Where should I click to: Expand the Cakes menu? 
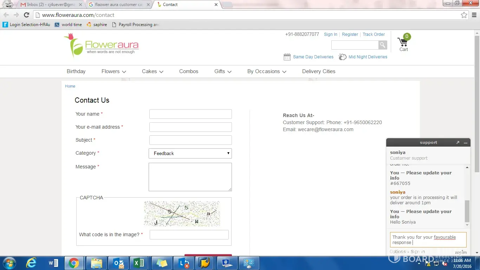click(x=153, y=71)
